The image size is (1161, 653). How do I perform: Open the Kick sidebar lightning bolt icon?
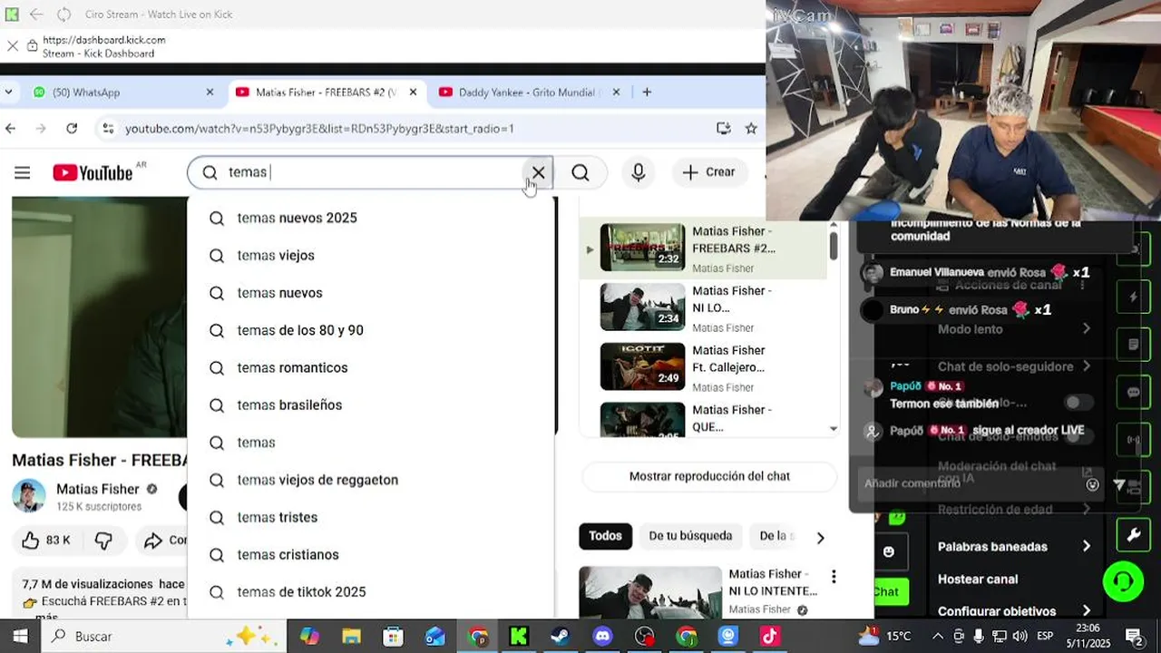point(1133,297)
